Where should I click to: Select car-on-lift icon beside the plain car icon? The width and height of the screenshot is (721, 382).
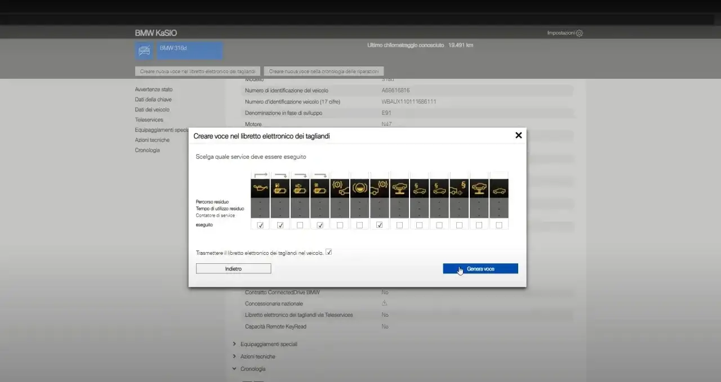(479, 188)
